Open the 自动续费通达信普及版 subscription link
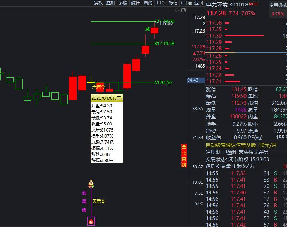This screenshot has height=227, width=287. pos(231,145)
